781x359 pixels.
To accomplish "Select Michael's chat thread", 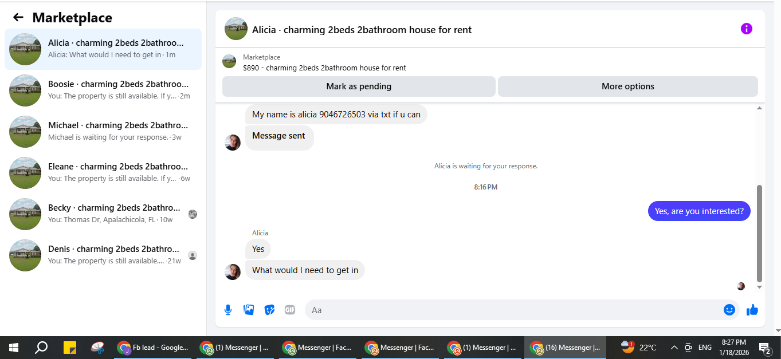I will pyautogui.click(x=103, y=132).
